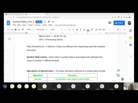The width and height of the screenshot is (138, 103).
Task: Open the Format menu
Action: 38,25
